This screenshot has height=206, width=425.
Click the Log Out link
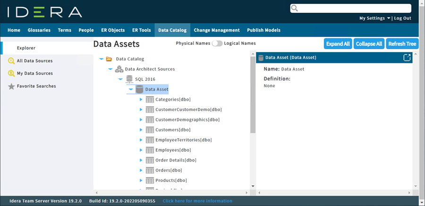click(402, 18)
